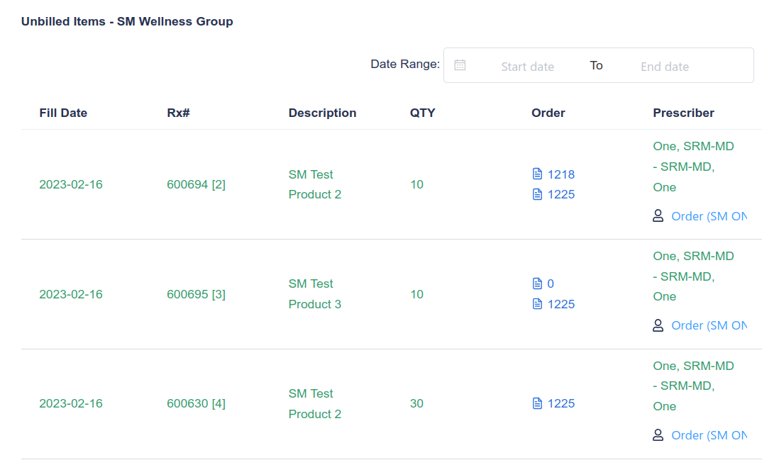Viewport: 762px width, 460px height.
Task: Select Rx# 600695 [3]
Action: click(x=196, y=294)
